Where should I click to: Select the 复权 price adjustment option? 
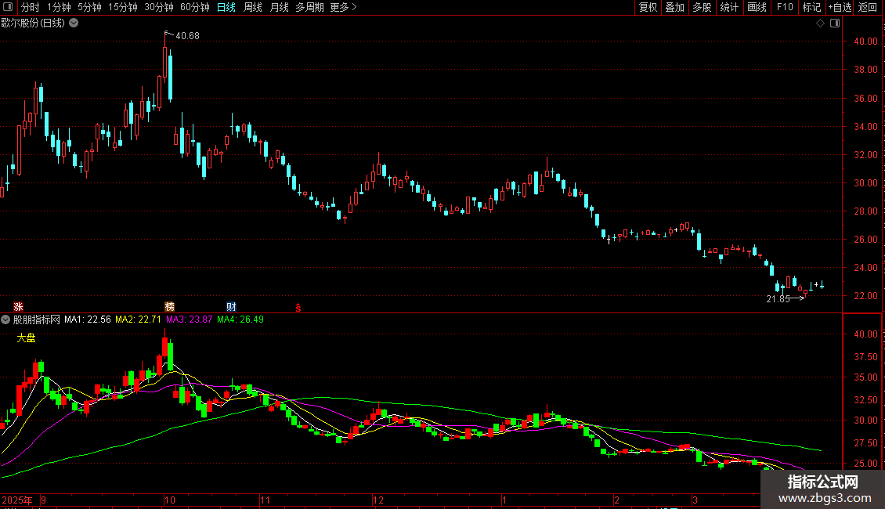pos(648,7)
